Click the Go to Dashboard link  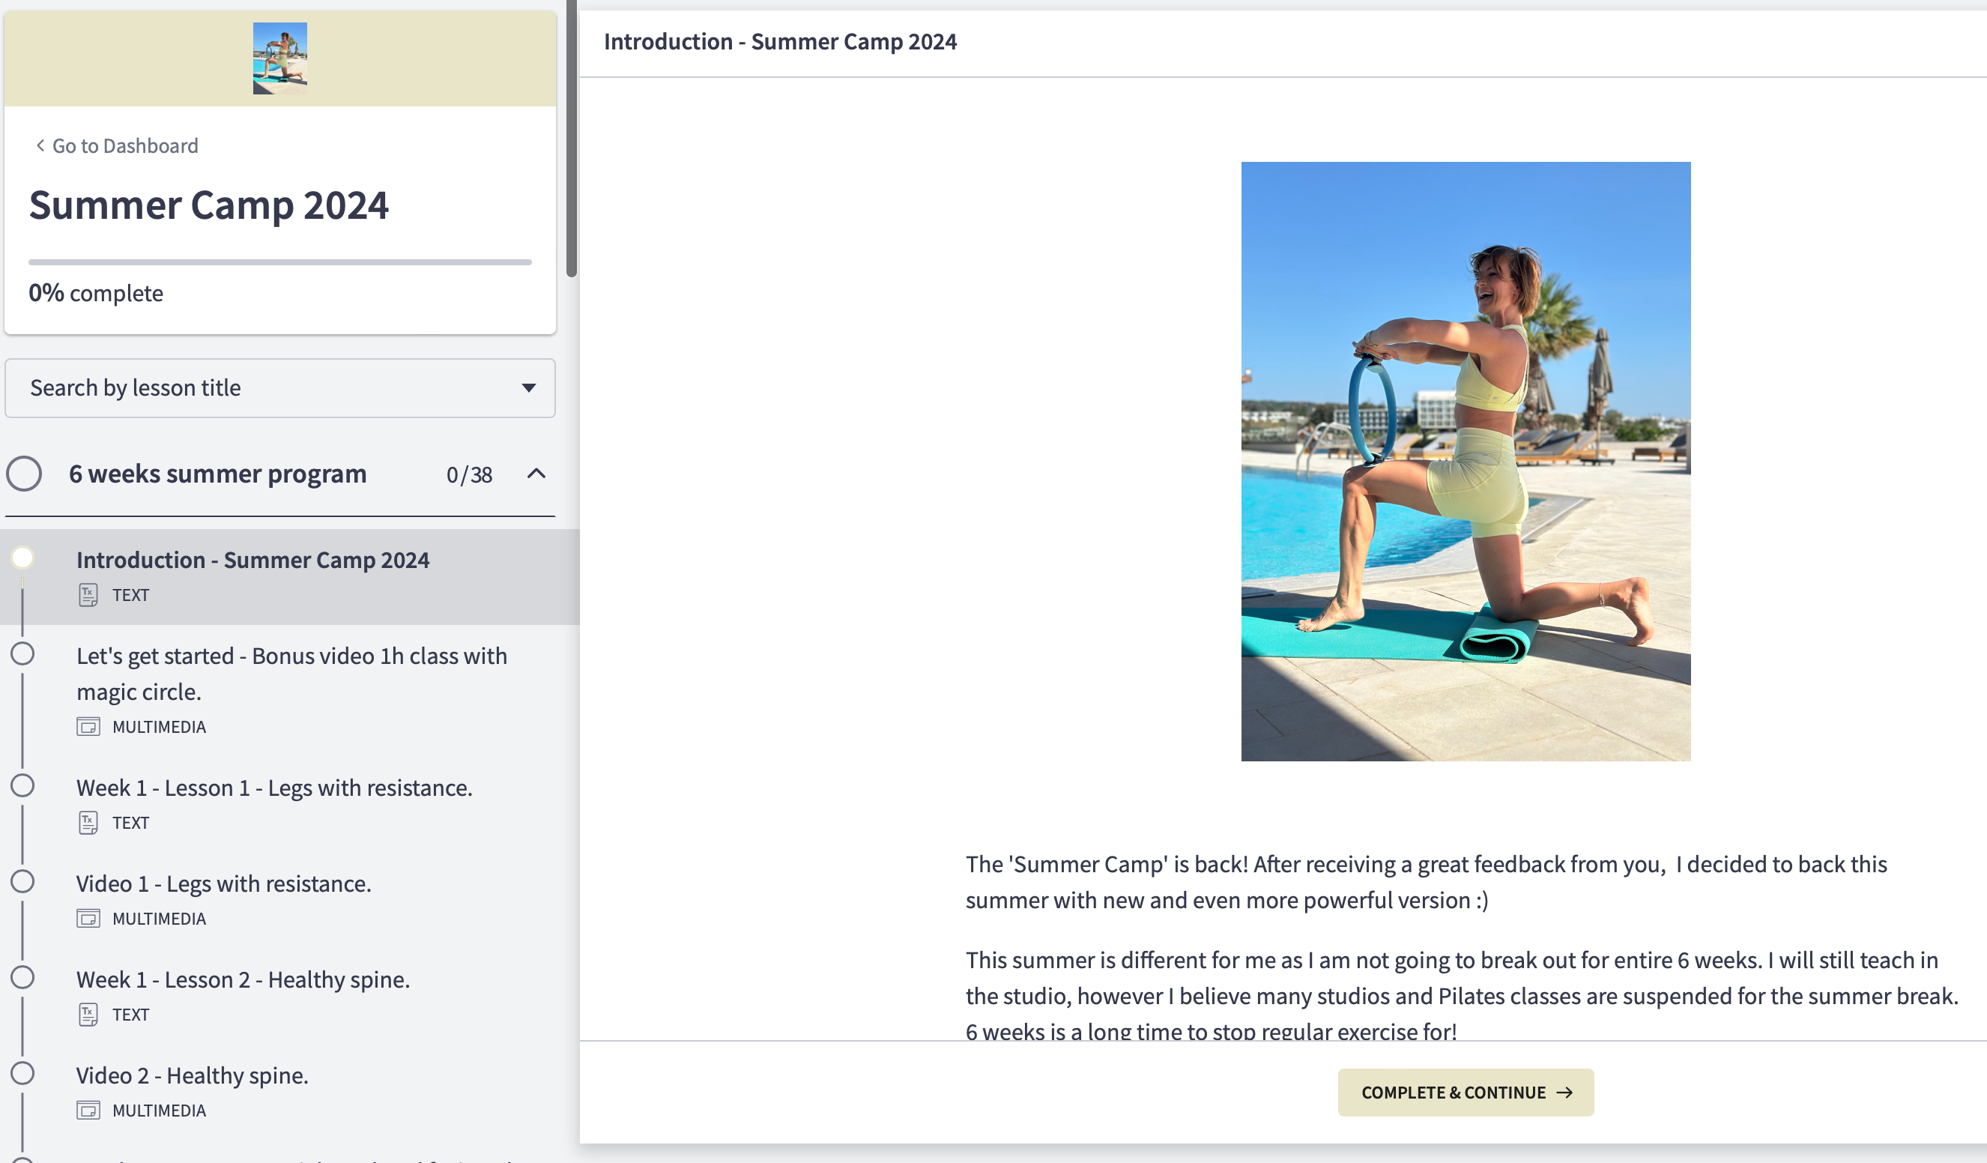pyautogui.click(x=124, y=145)
